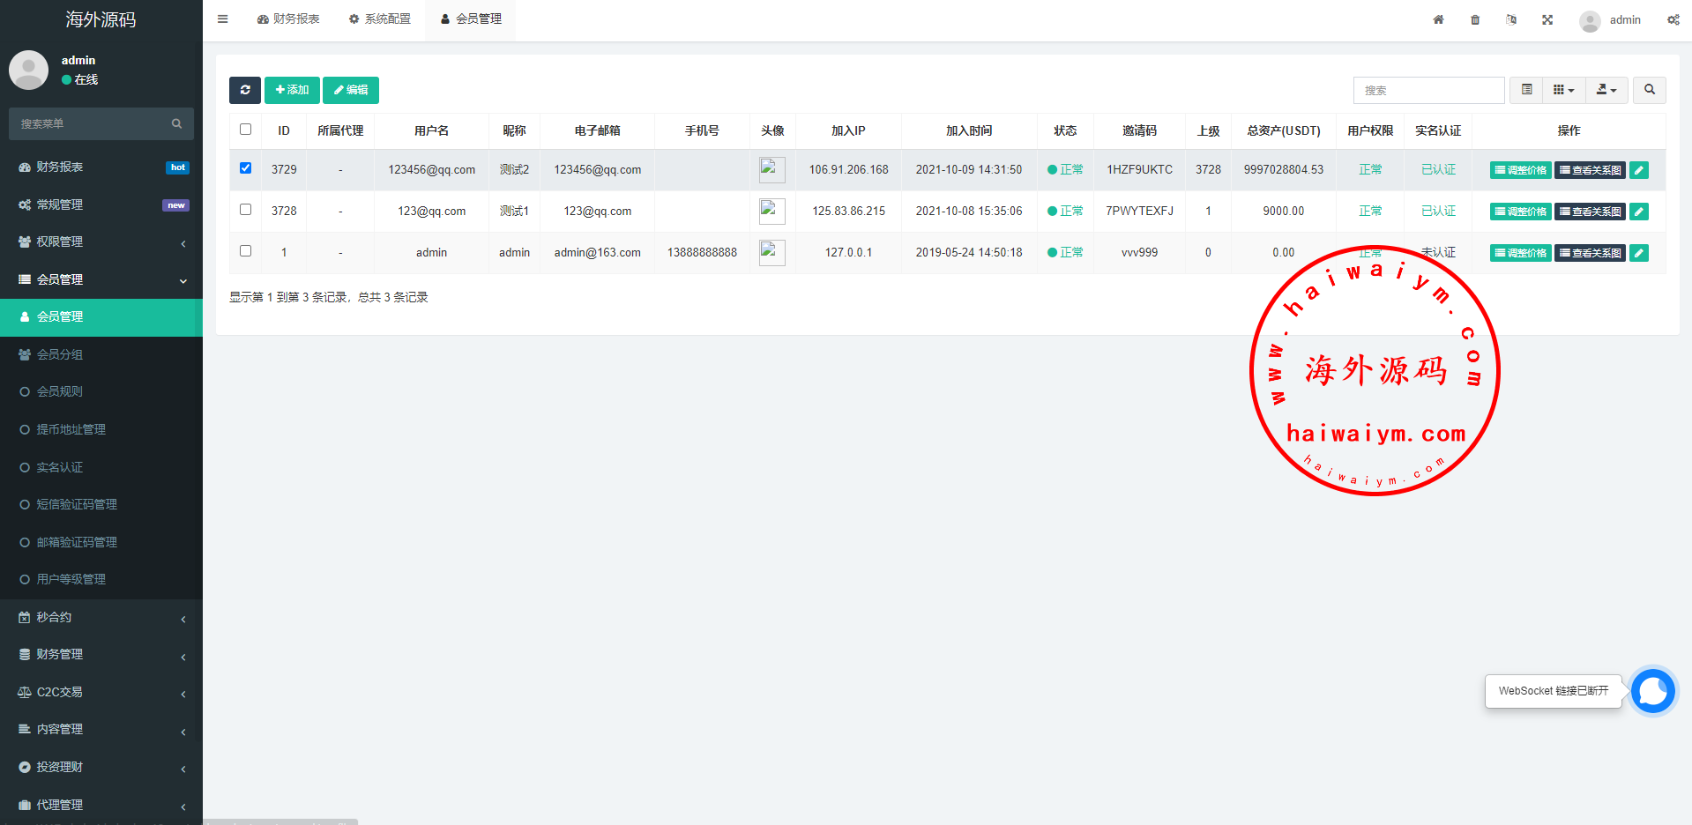The width and height of the screenshot is (1692, 825).
Task: Click the search magnifier button beside export
Action: [x=1649, y=90]
